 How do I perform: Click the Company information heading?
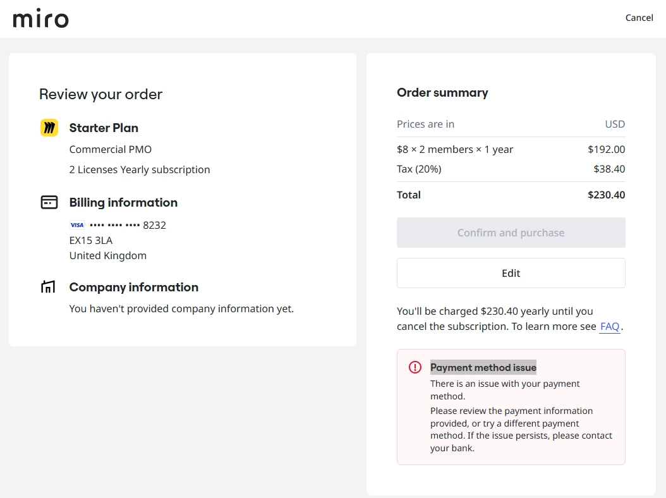point(134,287)
